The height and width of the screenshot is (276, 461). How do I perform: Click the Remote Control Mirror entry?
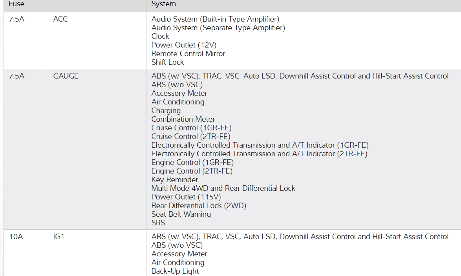pos(188,53)
